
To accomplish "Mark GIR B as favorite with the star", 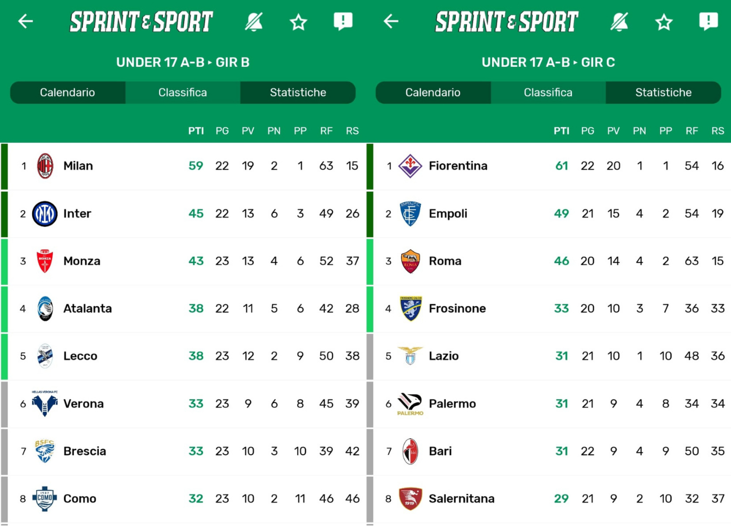I will 298,22.
